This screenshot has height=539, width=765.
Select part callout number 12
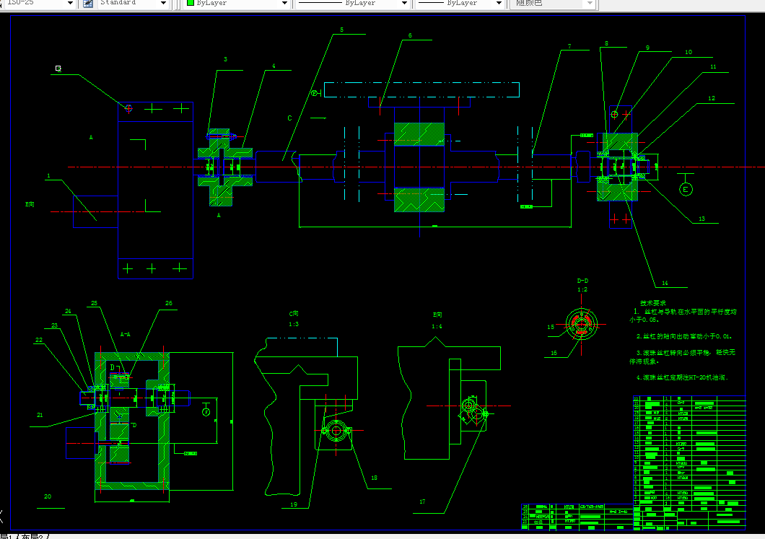pos(712,98)
